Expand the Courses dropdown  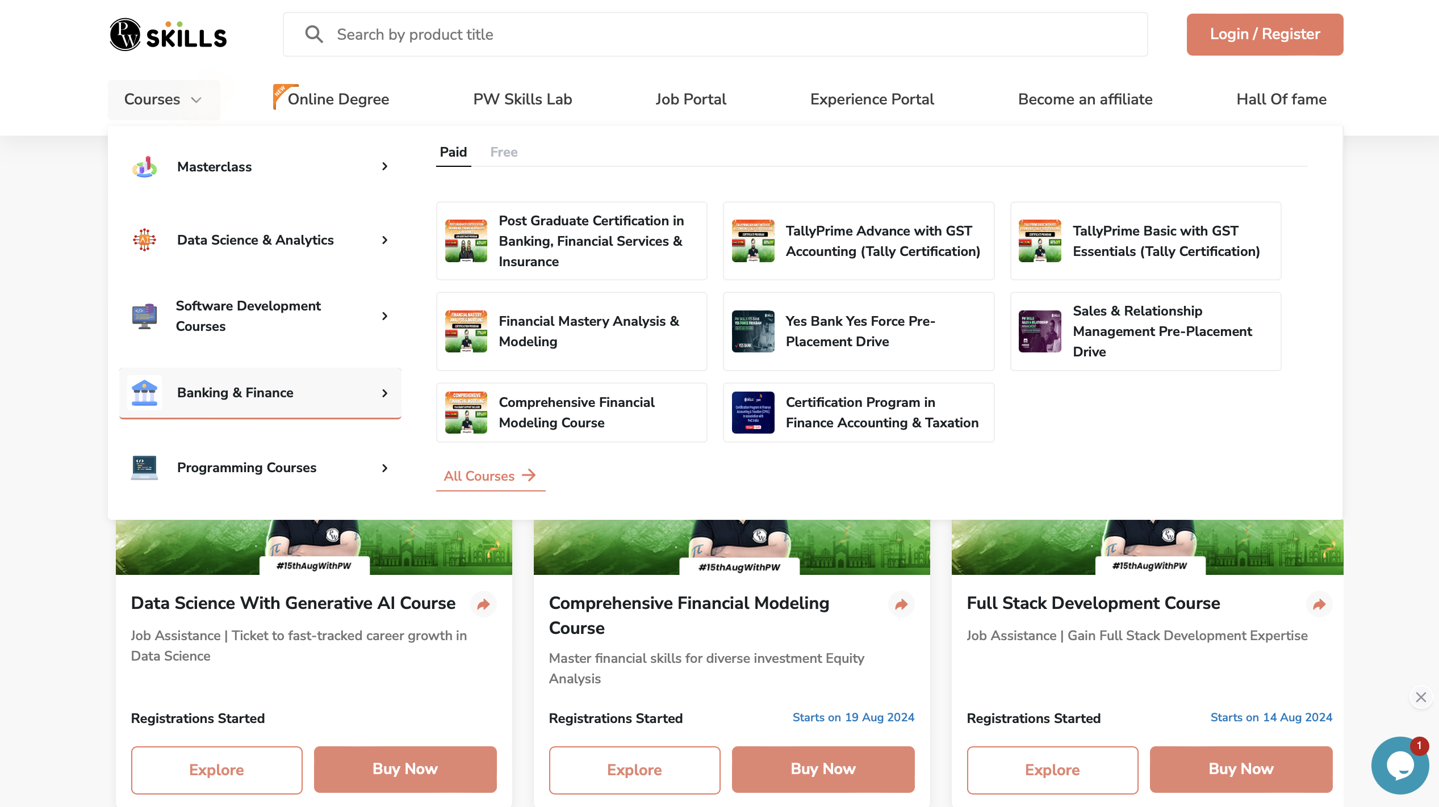click(164, 99)
